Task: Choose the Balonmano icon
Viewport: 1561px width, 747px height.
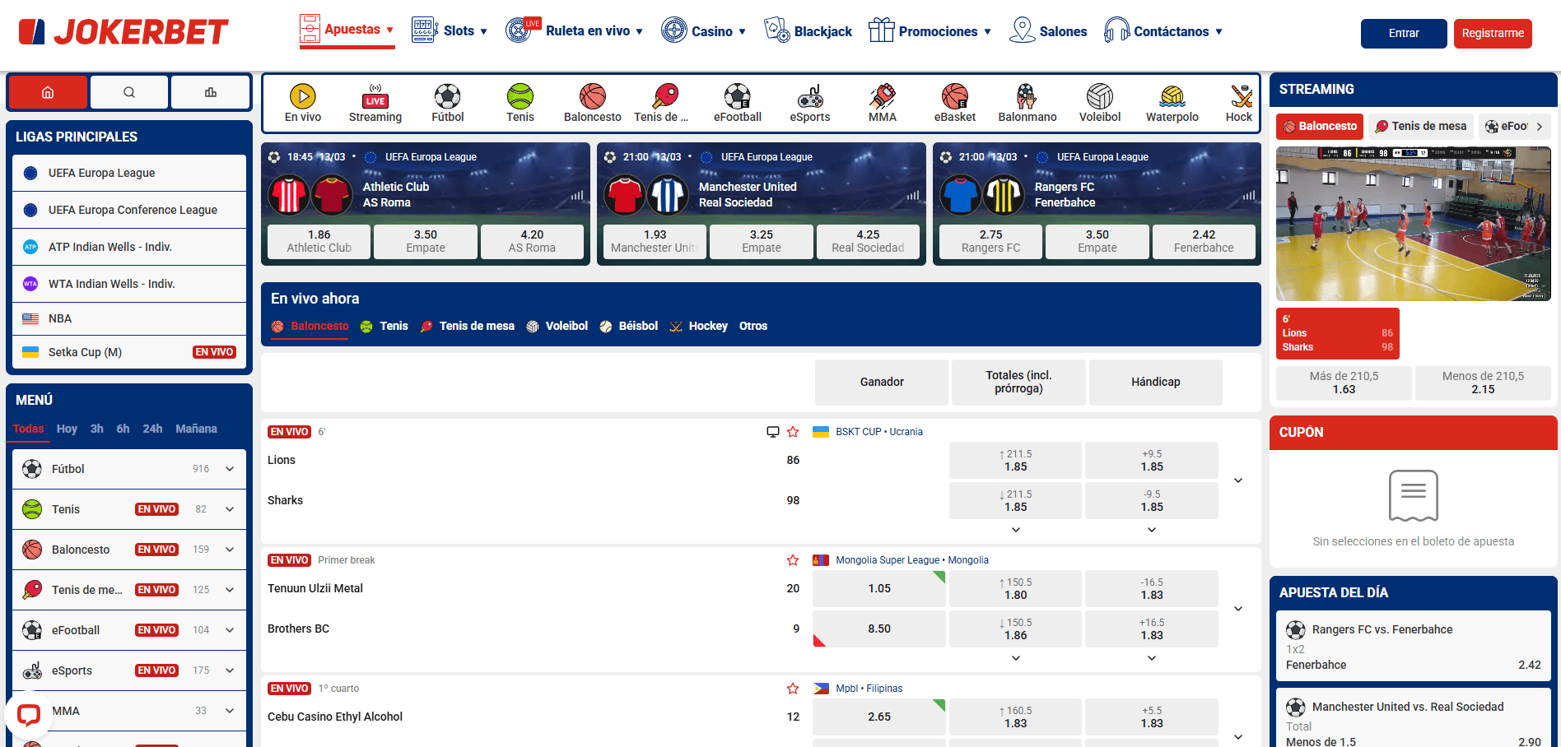Action: click(x=1027, y=96)
